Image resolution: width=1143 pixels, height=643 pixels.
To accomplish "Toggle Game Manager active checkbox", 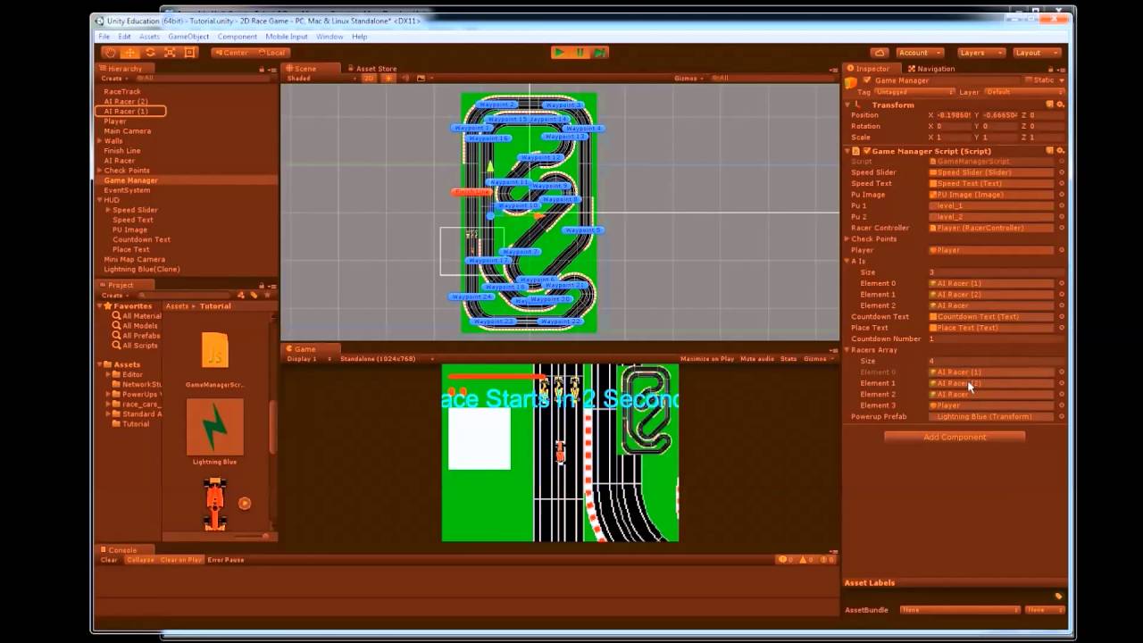I will [866, 80].
